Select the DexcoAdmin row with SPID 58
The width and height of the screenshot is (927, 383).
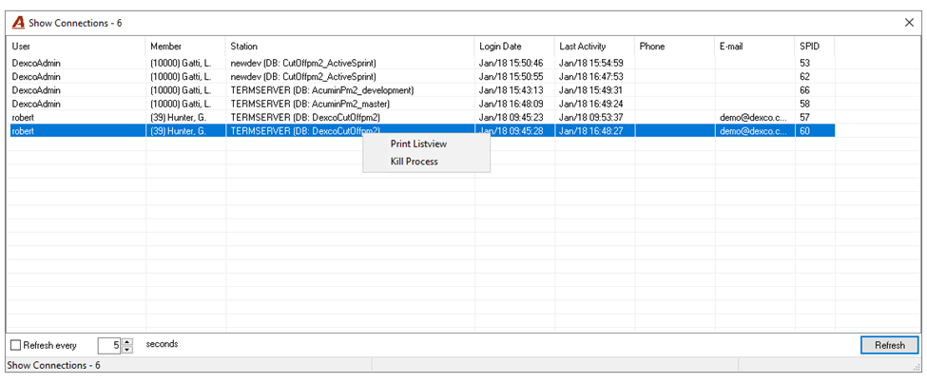point(421,104)
